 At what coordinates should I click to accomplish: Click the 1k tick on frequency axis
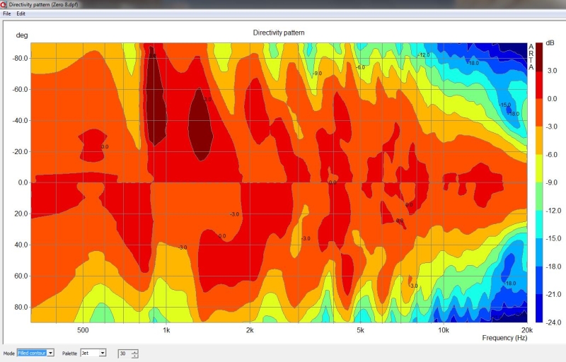[166, 330]
